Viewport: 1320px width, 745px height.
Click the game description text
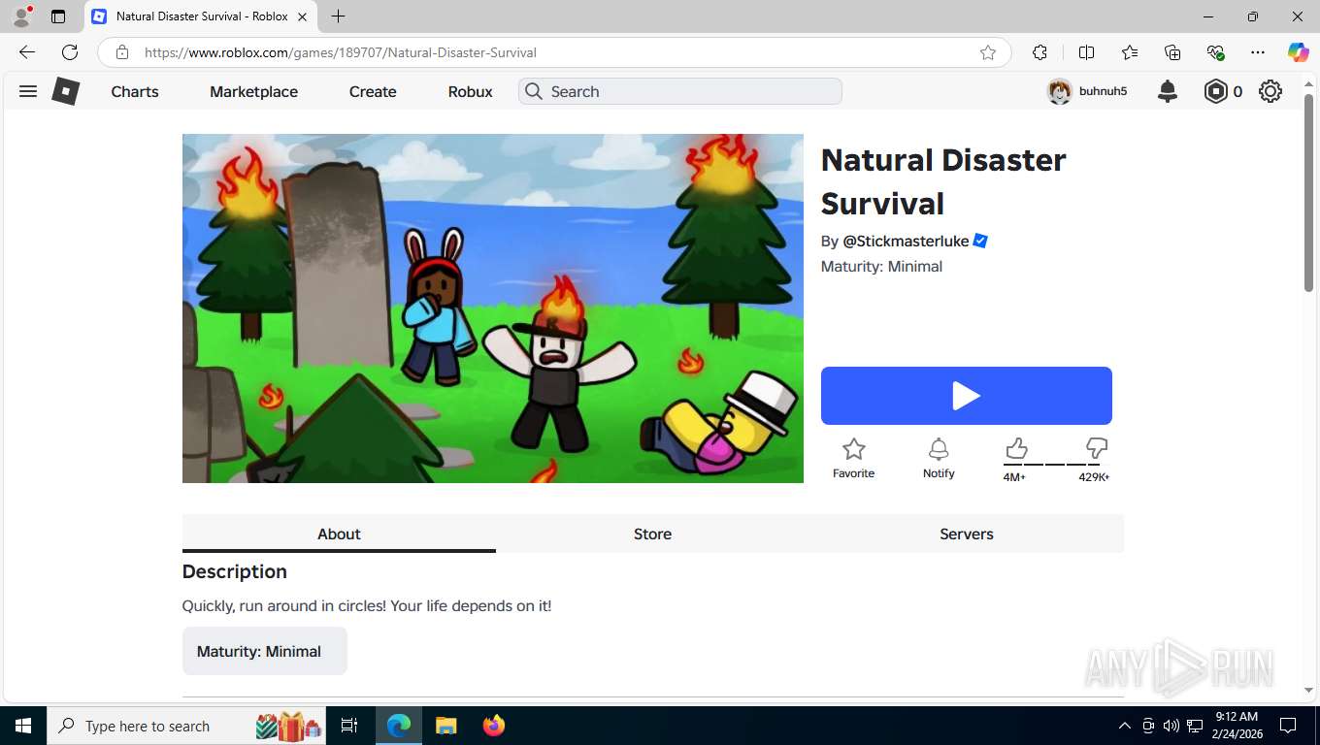click(x=367, y=605)
